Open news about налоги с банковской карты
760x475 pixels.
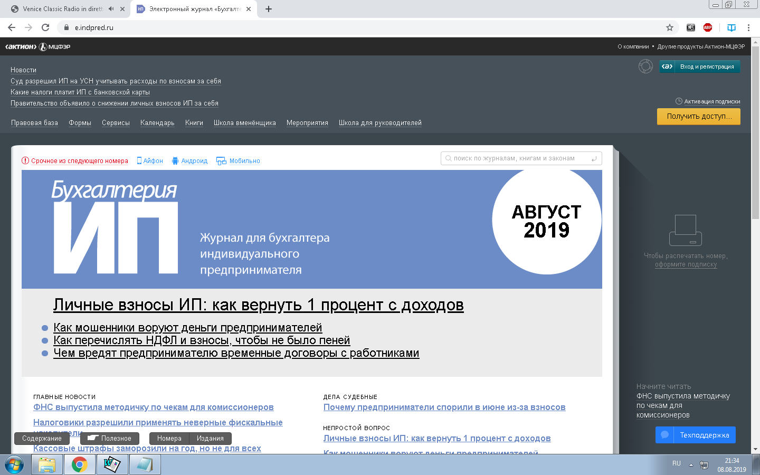click(80, 92)
